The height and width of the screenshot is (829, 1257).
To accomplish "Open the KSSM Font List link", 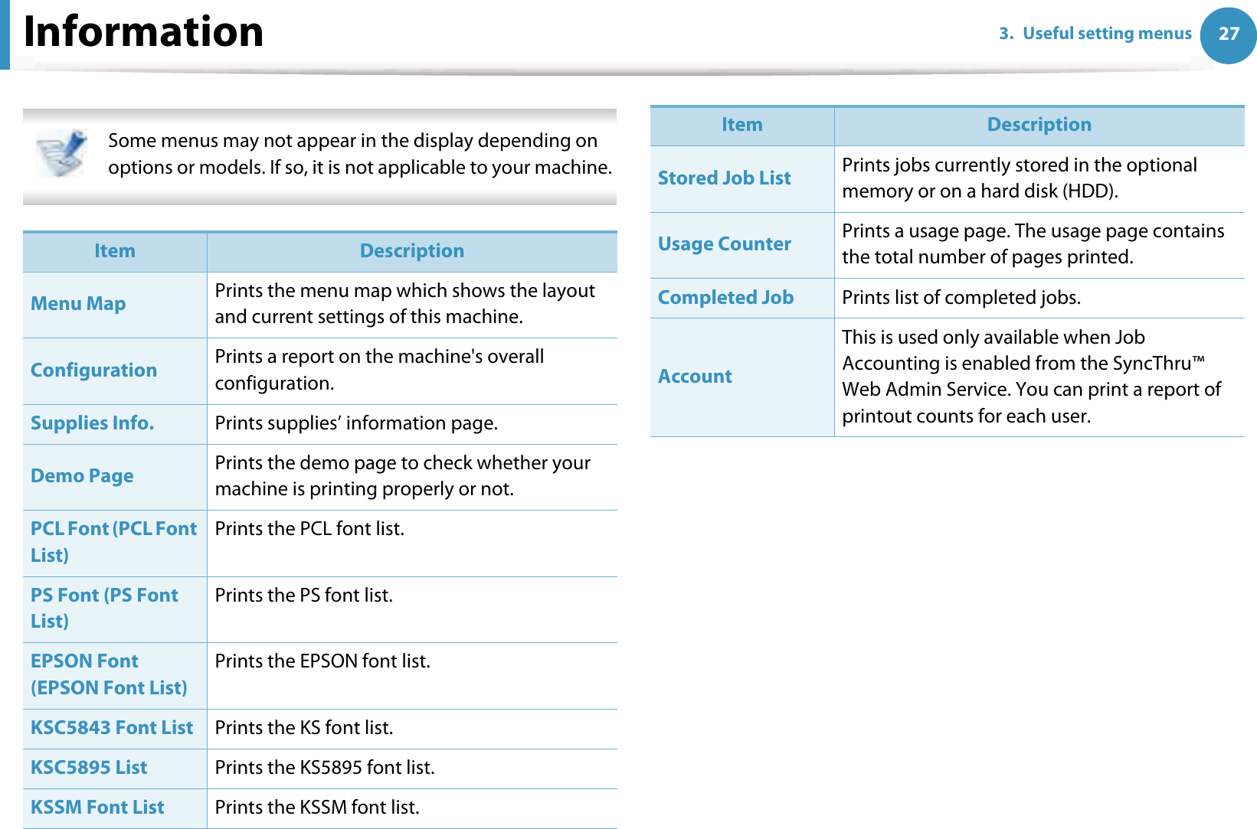I will 97,808.
